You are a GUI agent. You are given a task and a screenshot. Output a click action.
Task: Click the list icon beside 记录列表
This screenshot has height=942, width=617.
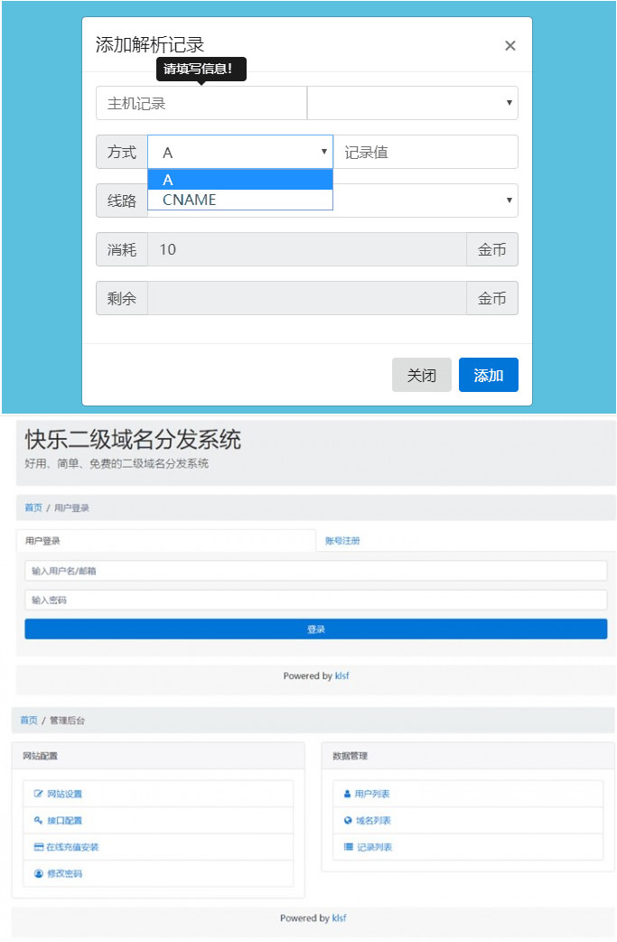click(348, 847)
